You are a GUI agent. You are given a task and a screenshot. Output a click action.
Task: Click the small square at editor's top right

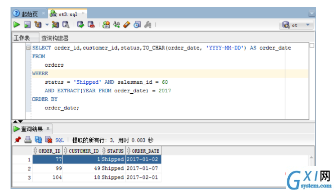[x=312, y=45]
